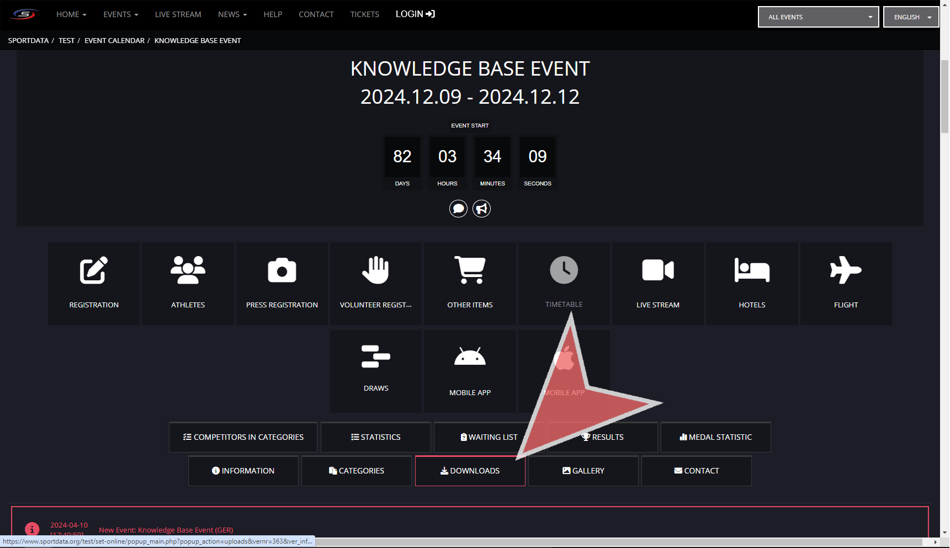Open the Hotels bed icon
Viewport: 950px width, 548px height.
tap(752, 271)
